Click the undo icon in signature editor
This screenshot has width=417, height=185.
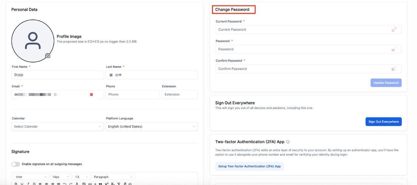(x=65, y=184)
